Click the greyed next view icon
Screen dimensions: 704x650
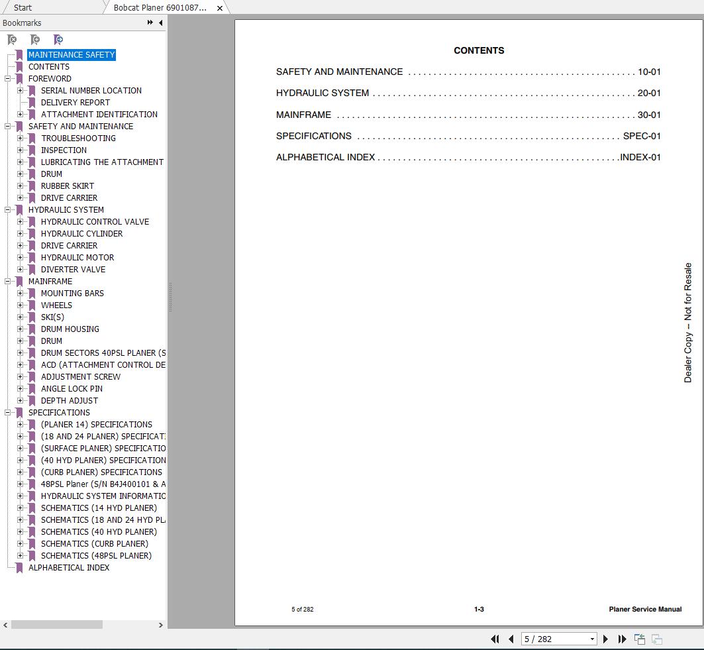coord(657,639)
